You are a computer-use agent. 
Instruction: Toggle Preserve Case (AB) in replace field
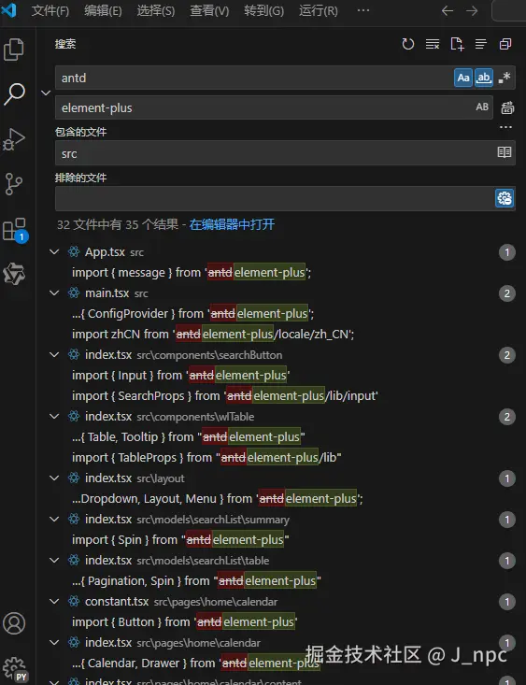[x=482, y=107]
